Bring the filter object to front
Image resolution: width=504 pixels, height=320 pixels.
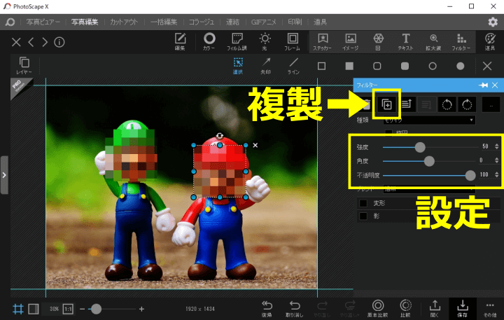click(407, 104)
